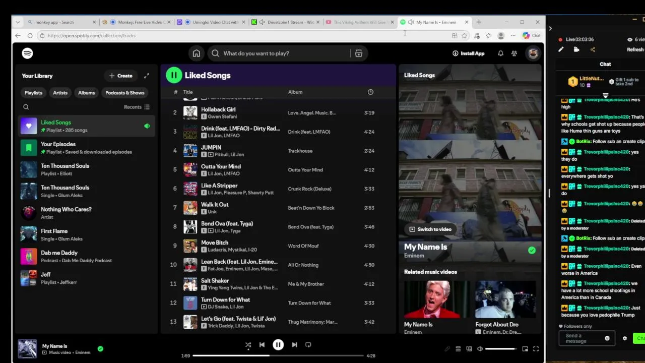Filter library by Playlists chip
This screenshot has height=363, width=645.
[x=33, y=93]
